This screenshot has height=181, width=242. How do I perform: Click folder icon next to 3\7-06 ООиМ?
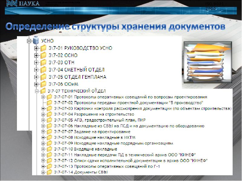(x=43, y=84)
